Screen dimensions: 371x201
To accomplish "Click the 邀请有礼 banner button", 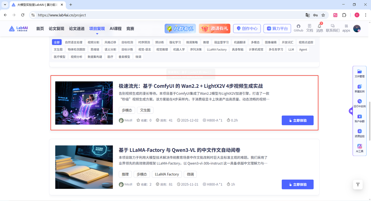I will (x=214, y=28).
